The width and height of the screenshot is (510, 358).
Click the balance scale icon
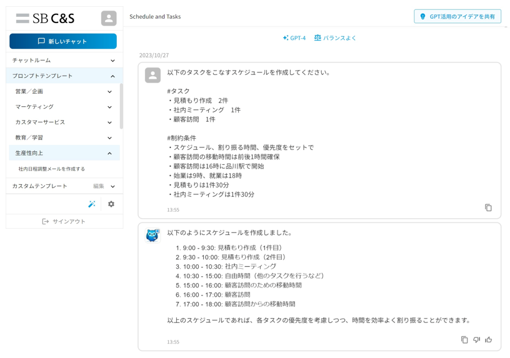[317, 37]
